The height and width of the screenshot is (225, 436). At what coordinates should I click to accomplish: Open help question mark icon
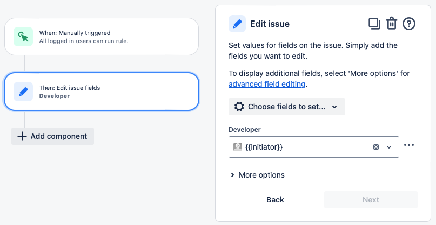pyautogui.click(x=409, y=24)
